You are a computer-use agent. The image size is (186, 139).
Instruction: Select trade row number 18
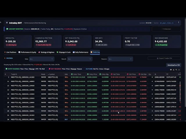92,94
